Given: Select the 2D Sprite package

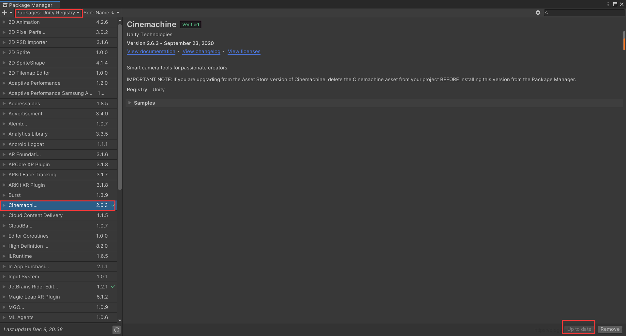Looking at the screenshot, I should click(x=59, y=52).
